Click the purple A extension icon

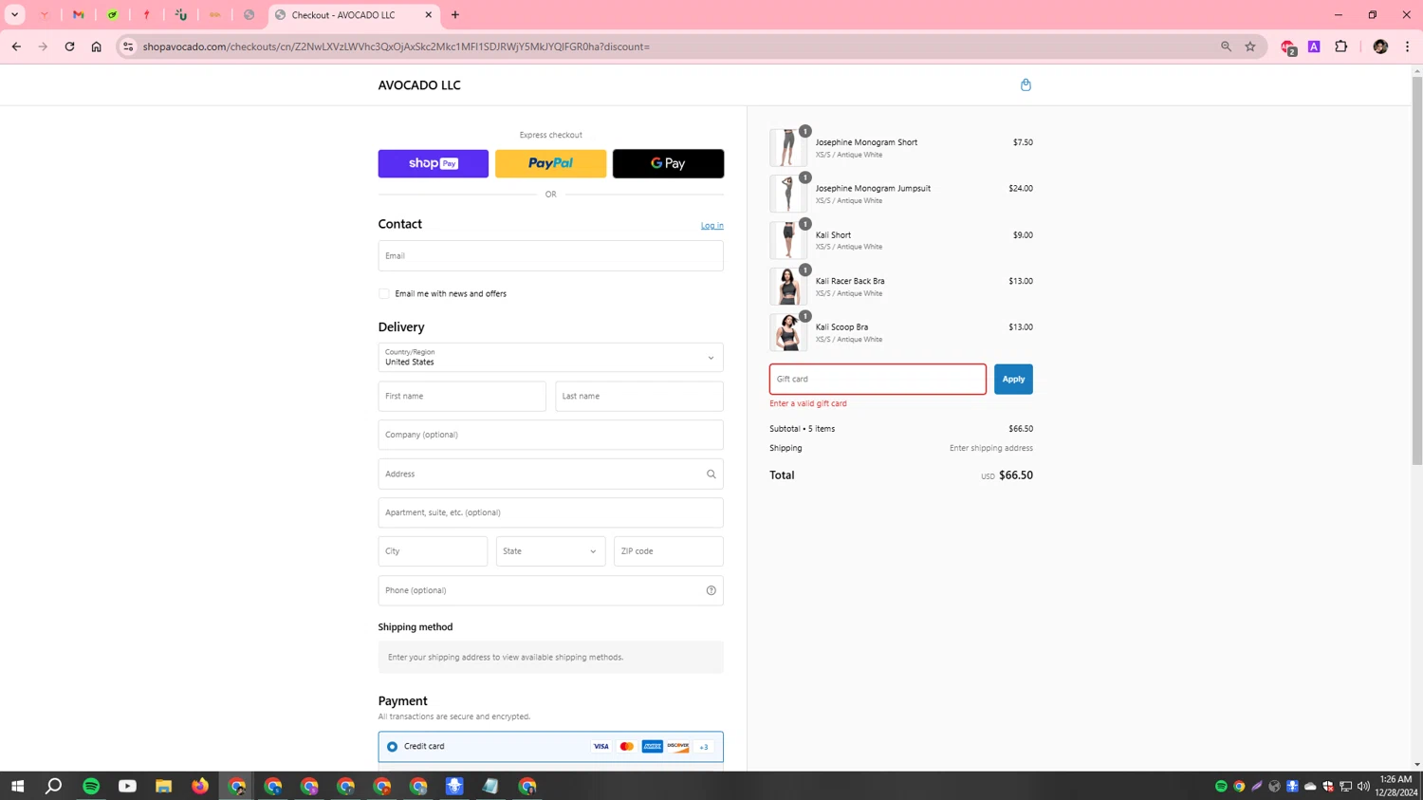(1314, 47)
